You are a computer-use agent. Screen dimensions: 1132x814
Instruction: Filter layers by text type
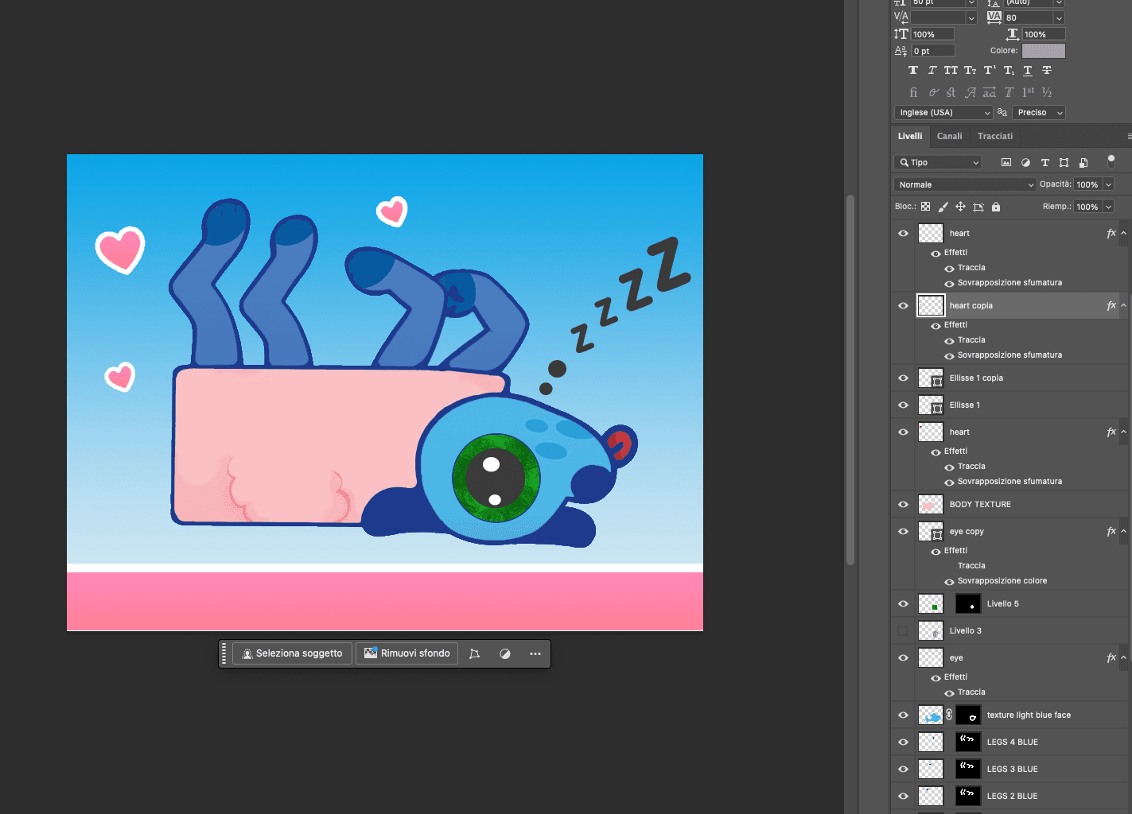coord(1044,163)
